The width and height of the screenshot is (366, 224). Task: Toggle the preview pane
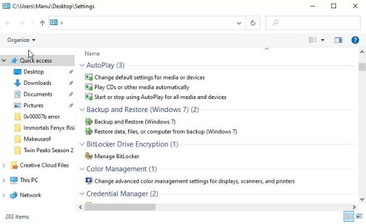tap(338, 40)
